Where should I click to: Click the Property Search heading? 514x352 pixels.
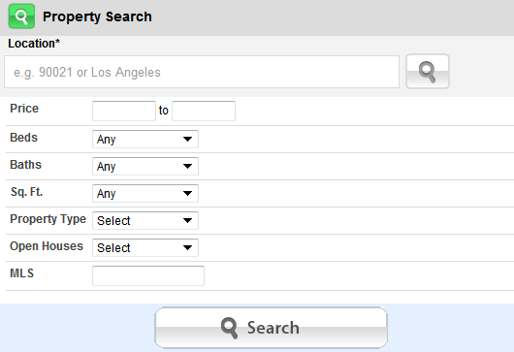coord(97,16)
